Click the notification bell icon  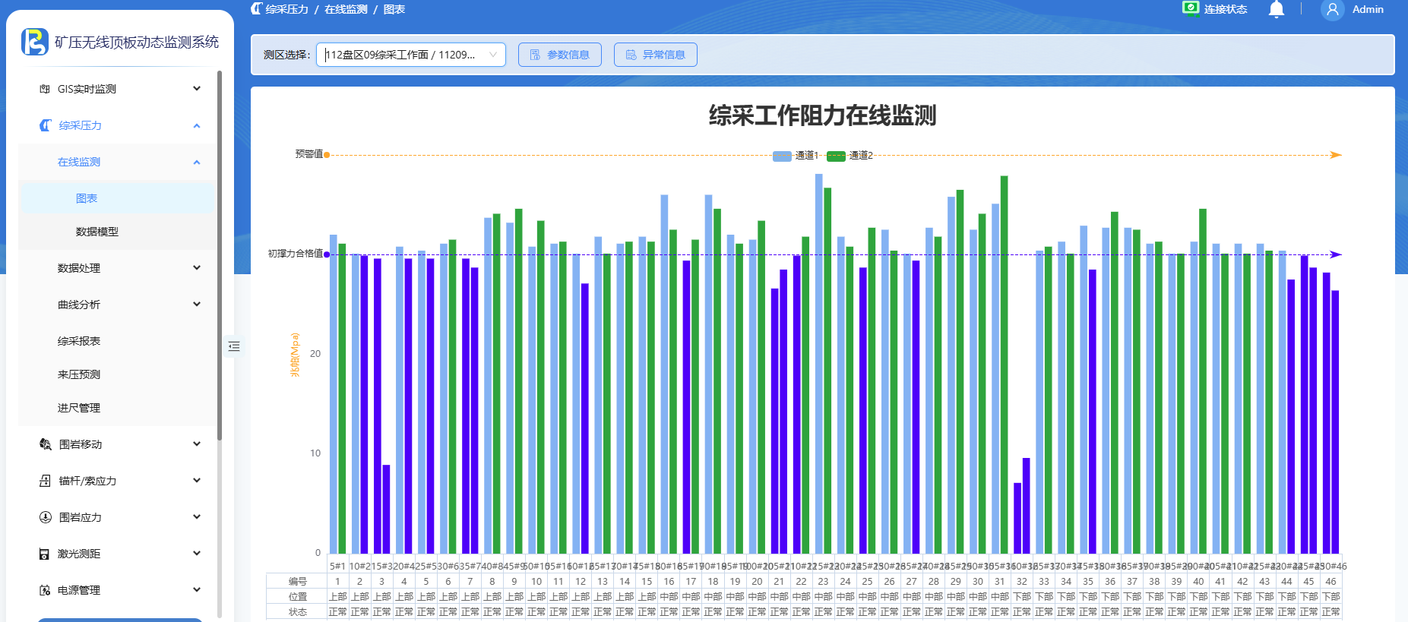tap(1277, 9)
